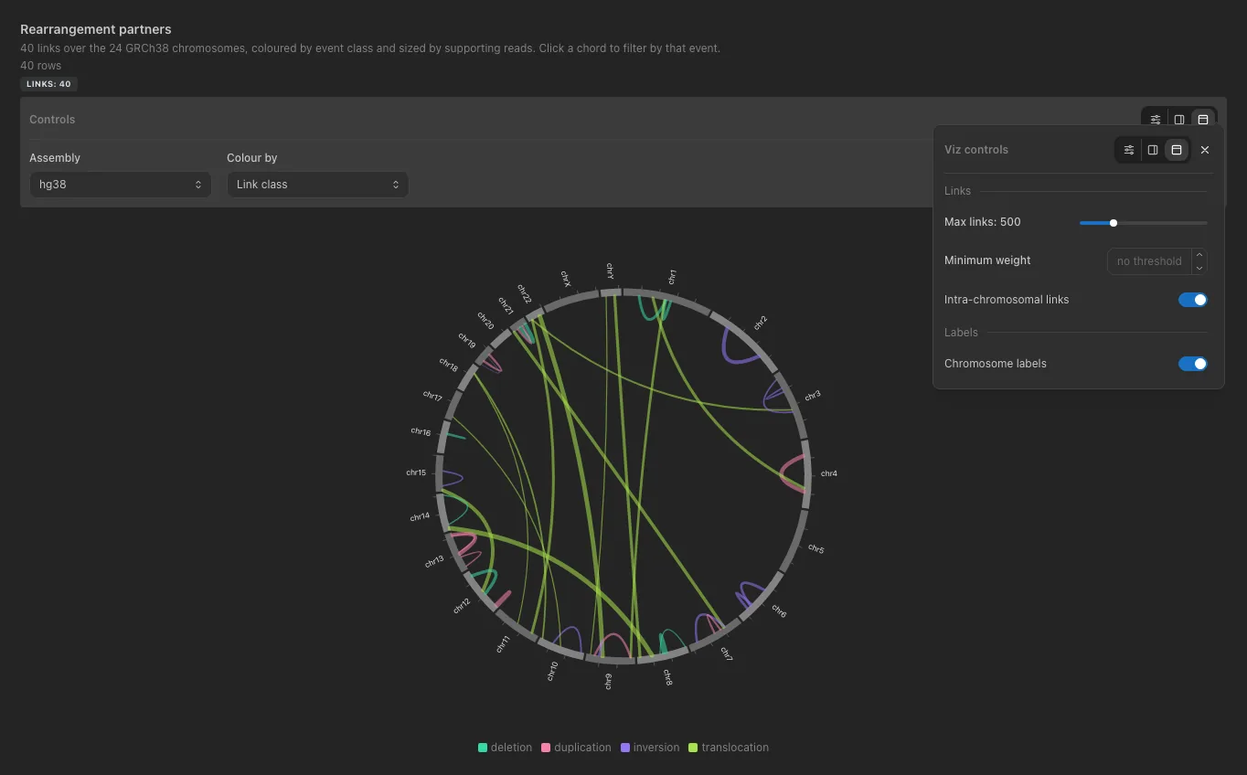Click the Rearrangement partners heading
1247x775 pixels.
(x=96, y=29)
